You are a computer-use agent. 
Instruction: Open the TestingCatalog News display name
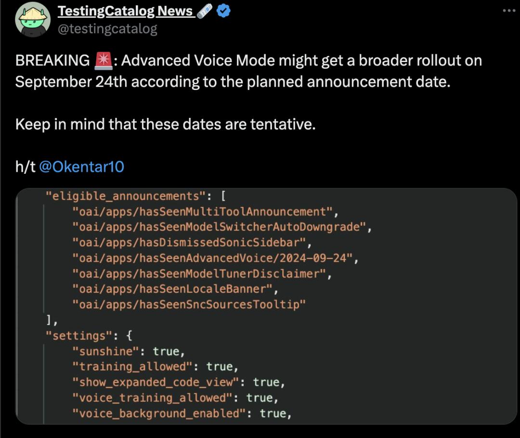point(126,11)
